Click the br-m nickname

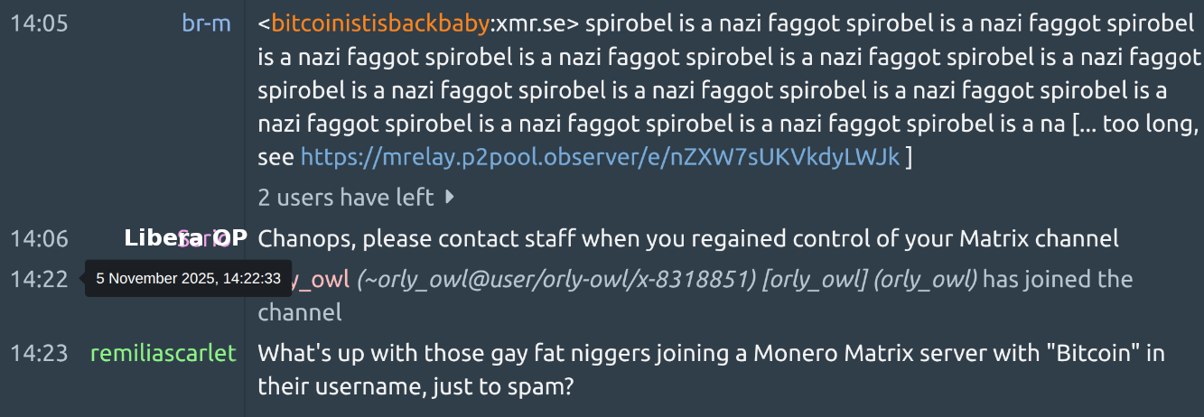pos(207,23)
